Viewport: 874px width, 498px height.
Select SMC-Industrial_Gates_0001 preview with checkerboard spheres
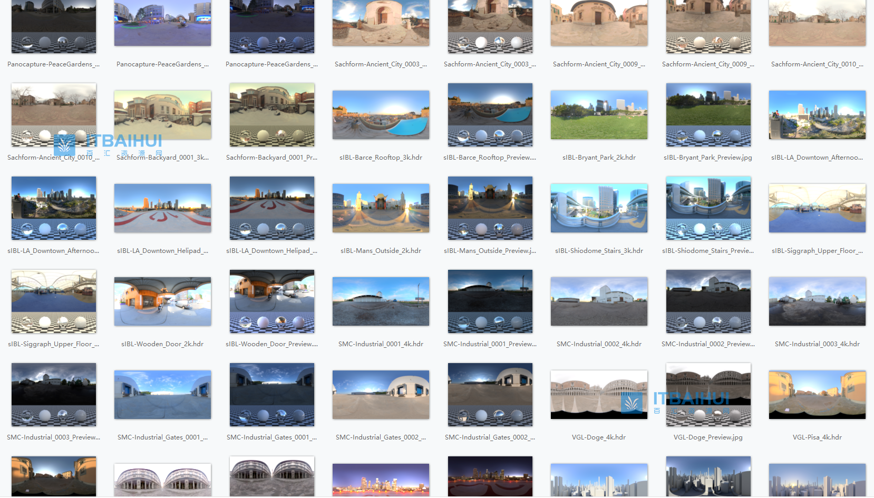pyautogui.click(x=272, y=395)
